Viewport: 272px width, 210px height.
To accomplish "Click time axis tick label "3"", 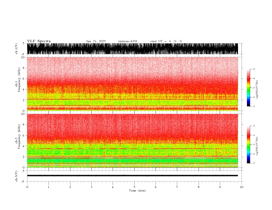I will [x=91, y=187].
